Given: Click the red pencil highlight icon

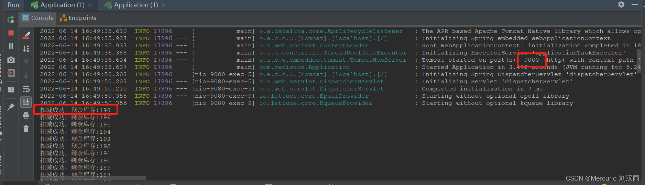Looking at the screenshot, I should 26,35.
